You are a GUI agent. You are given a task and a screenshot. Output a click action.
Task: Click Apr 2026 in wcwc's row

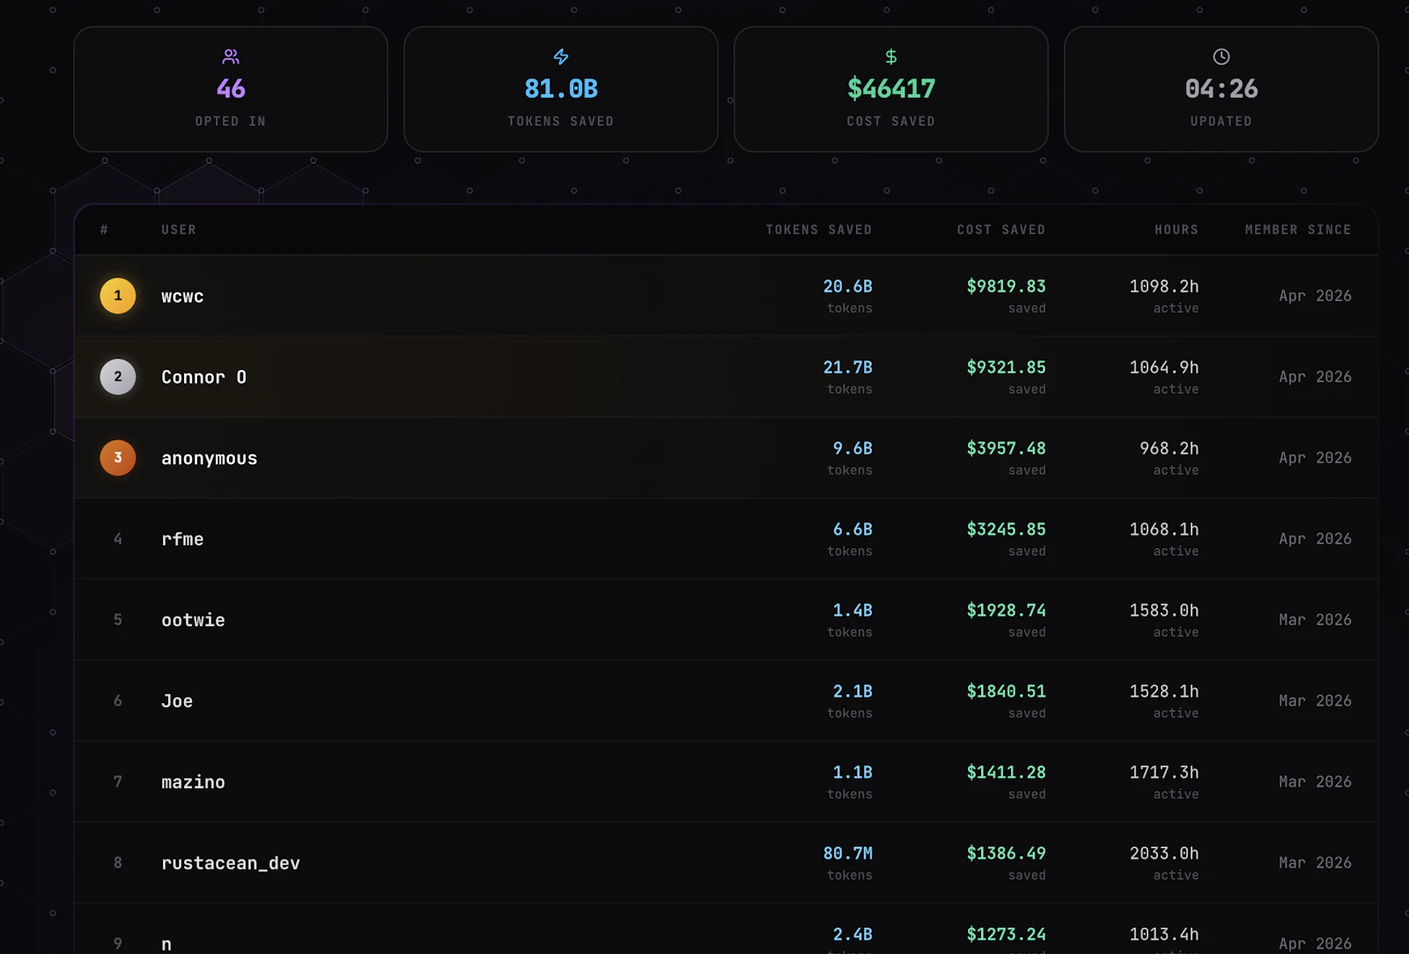pyautogui.click(x=1316, y=296)
